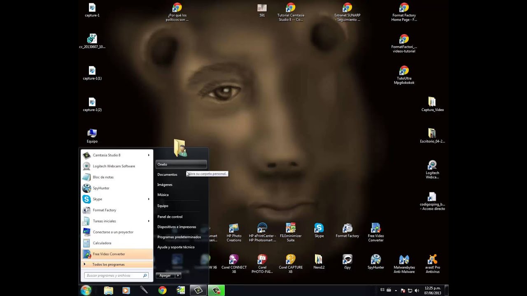Select the codigosping_b Acceso directo shortcut

click(x=432, y=201)
